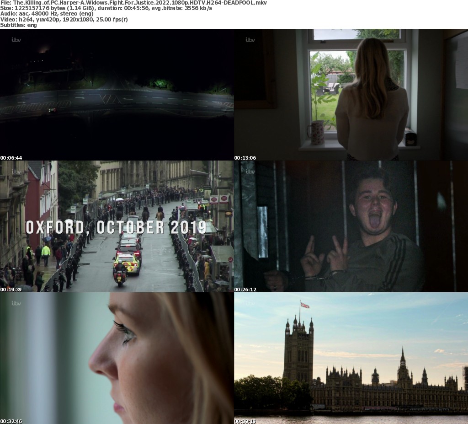Viewport: 468px width, 424px height.
Task: Click the 00:13:06 timestamp label
Action: pos(245,158)
